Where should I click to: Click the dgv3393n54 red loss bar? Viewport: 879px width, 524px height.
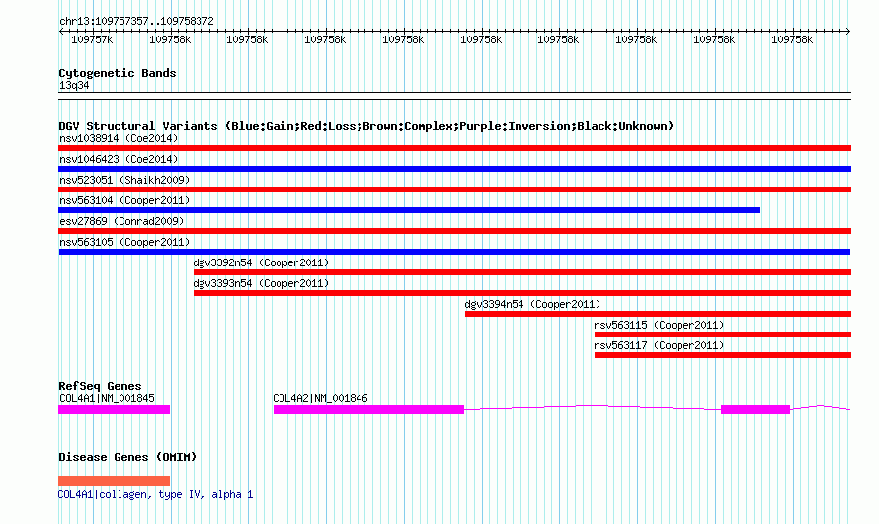(x=522, y=293)
